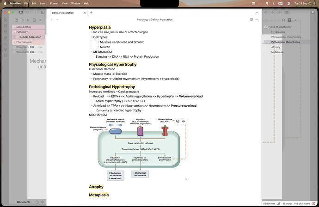The image size is (319, 207).
Task: Open the settings gear icon
Action: (43, 202)
